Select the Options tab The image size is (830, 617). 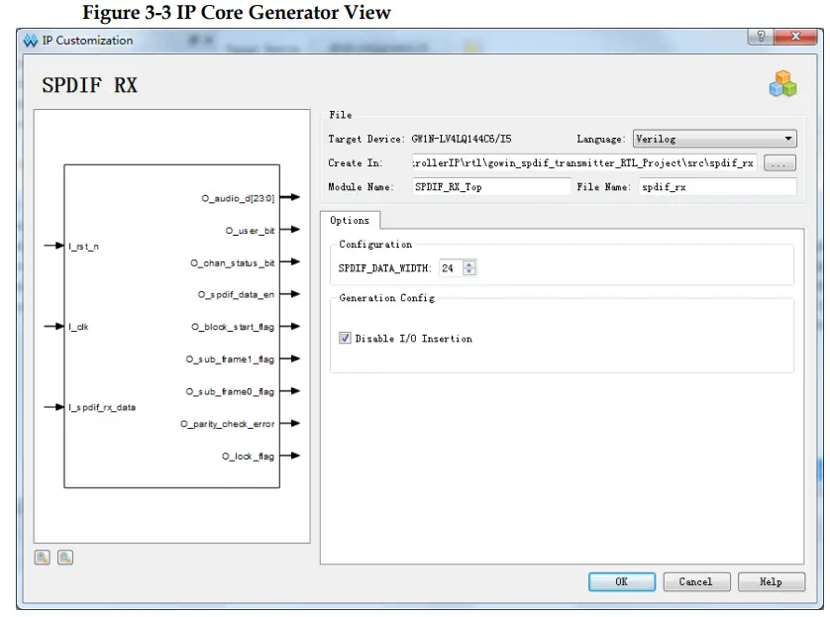click(350, 220)
